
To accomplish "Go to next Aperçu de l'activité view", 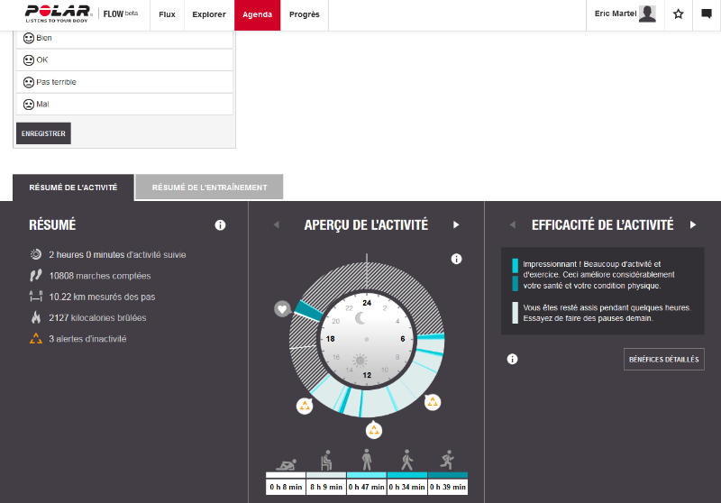I will click(456, 225).
